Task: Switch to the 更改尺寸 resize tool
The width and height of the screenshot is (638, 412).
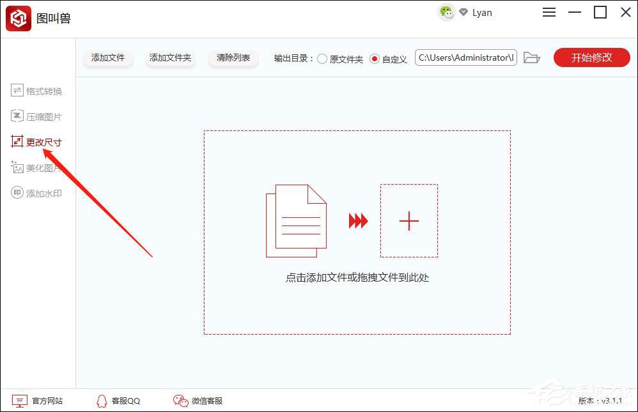Action: 37,141
